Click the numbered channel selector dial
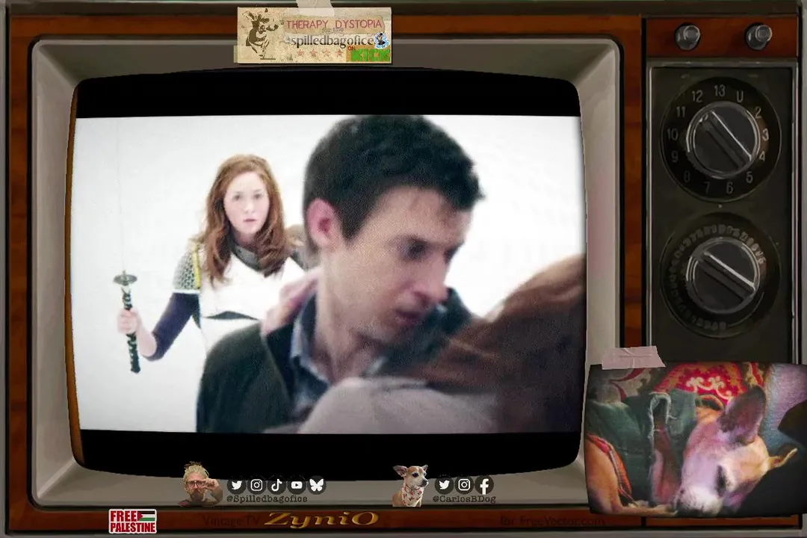Viewport: 807px width, 538px height. (720, 138)
